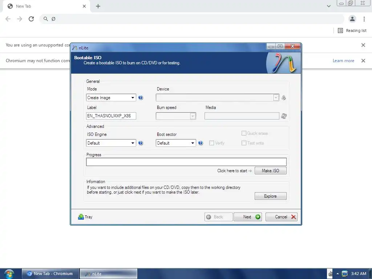Toggle the Quick erase checkbox
The height and width of the screenshot is (279, 372).
click(x=244, y=133)
